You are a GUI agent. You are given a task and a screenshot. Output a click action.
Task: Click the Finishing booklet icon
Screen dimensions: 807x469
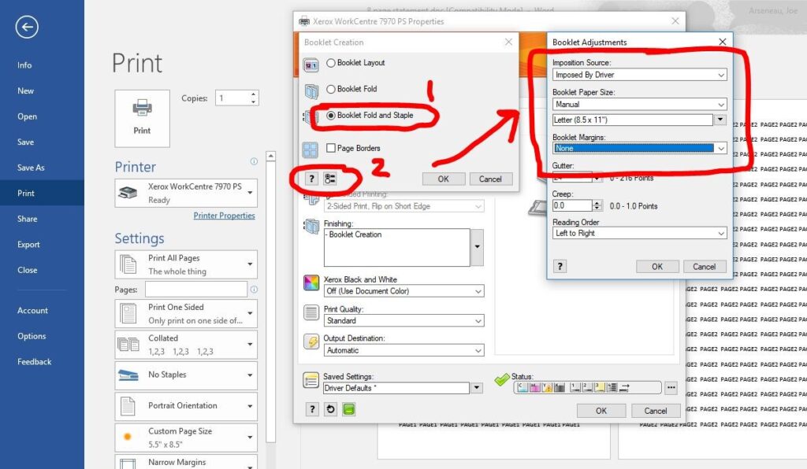(311, 226)
